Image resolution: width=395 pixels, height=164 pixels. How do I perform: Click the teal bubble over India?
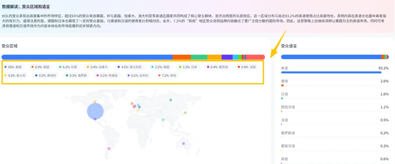tap(163, 119)
